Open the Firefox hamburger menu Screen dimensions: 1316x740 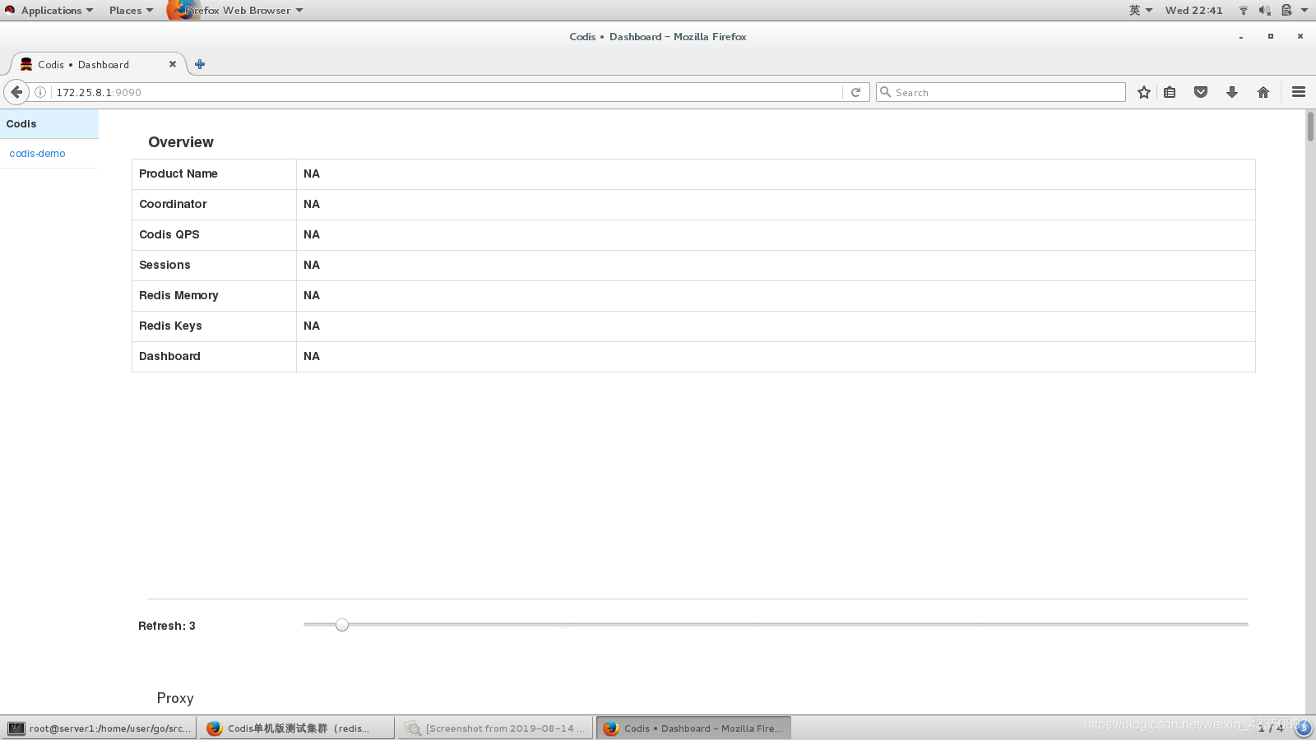click(1299, 92)
